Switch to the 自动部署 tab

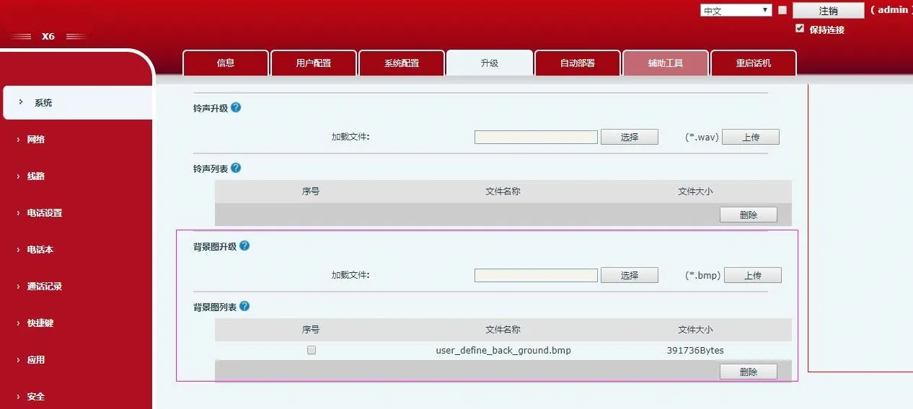point(577,63)
